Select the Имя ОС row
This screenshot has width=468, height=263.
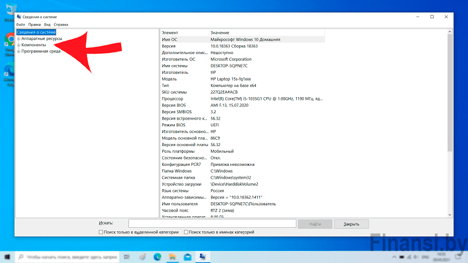tap(242, 40)
